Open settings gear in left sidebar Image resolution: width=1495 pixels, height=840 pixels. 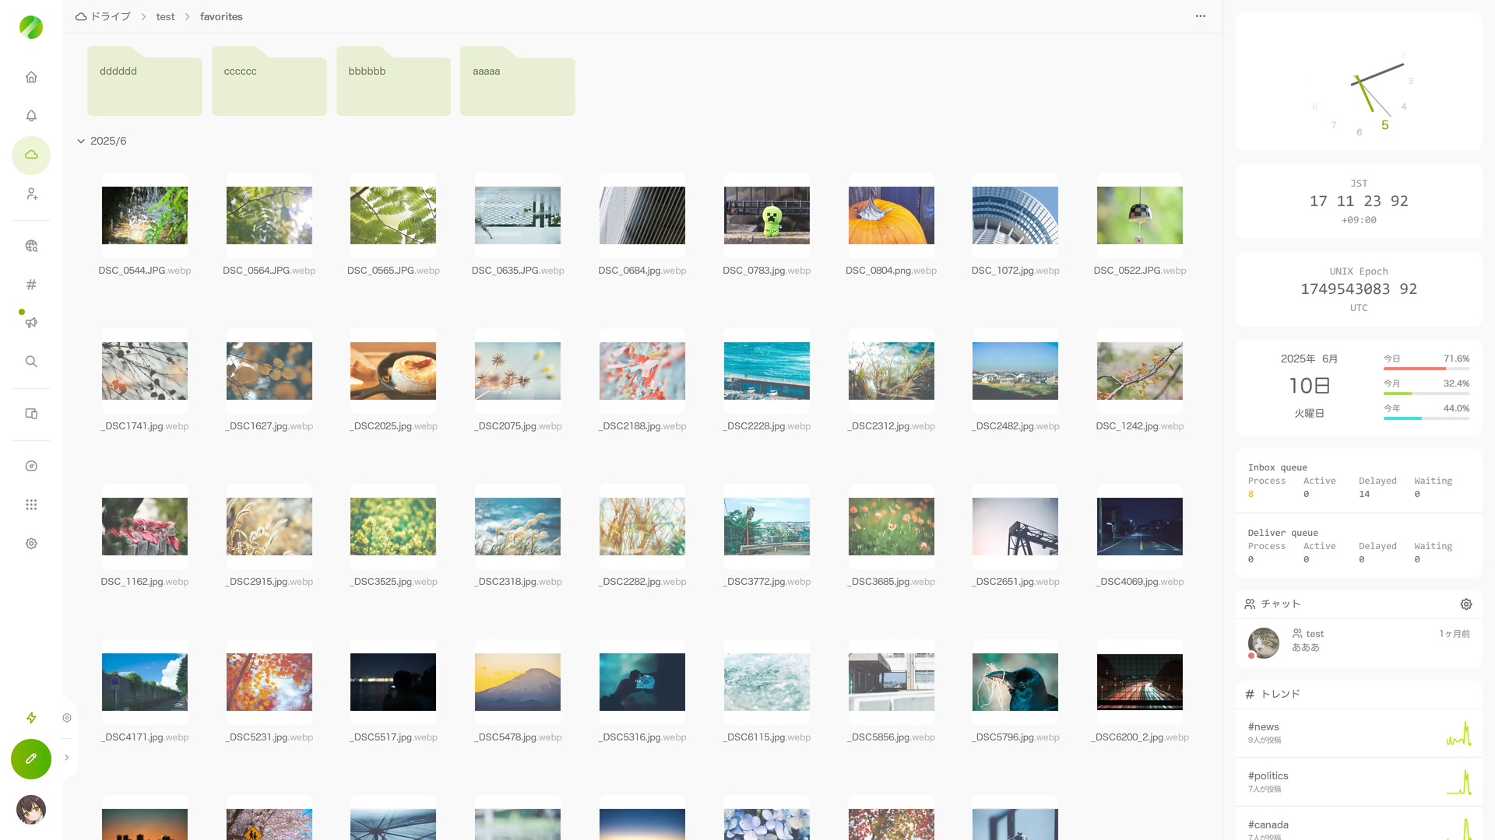(31, 544)
